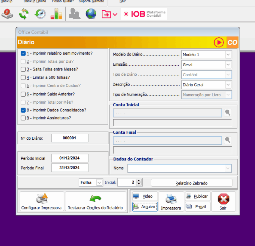
Task: Expand the Emissão dropdown
Action: [x=228, y=64]
